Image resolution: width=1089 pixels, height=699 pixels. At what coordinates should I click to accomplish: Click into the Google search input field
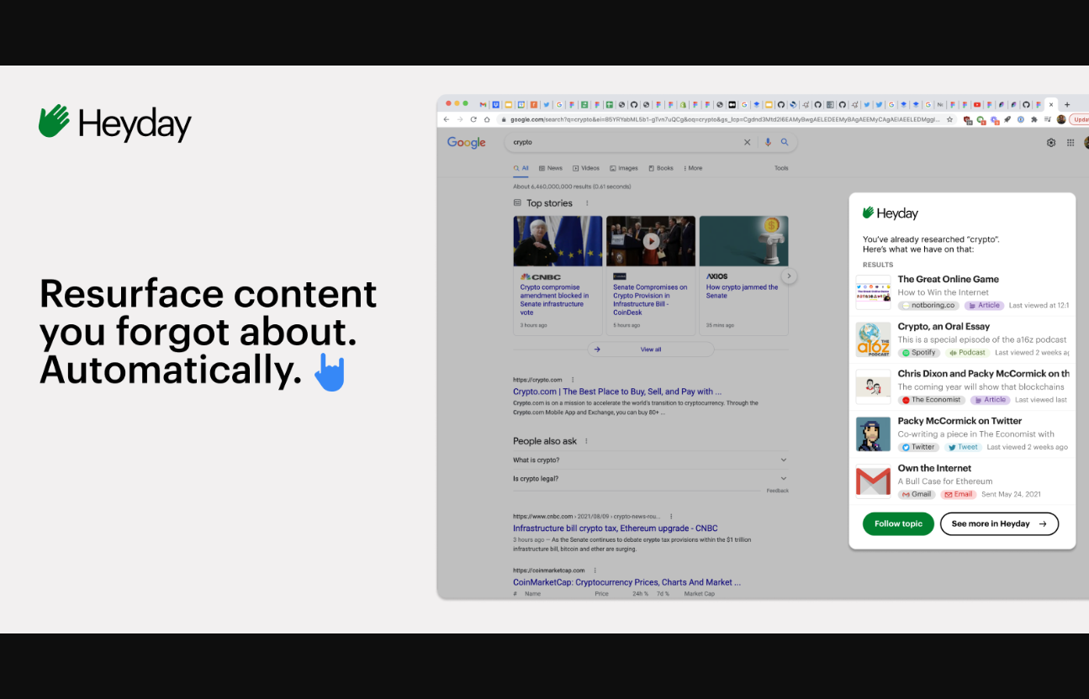[x=622, y=143]
